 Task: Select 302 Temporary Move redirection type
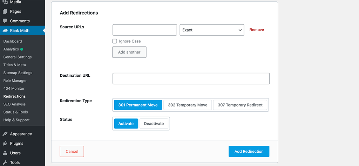(x=188, y=105)
